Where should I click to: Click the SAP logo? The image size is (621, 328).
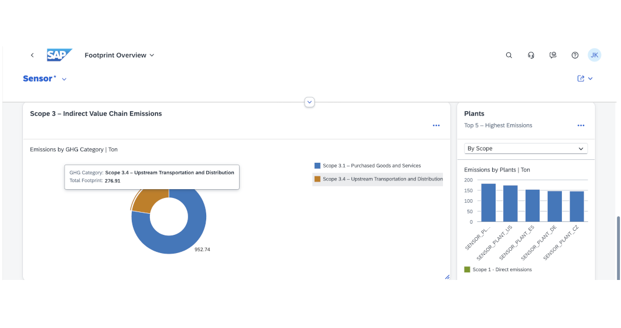click(x=59, y=55)
